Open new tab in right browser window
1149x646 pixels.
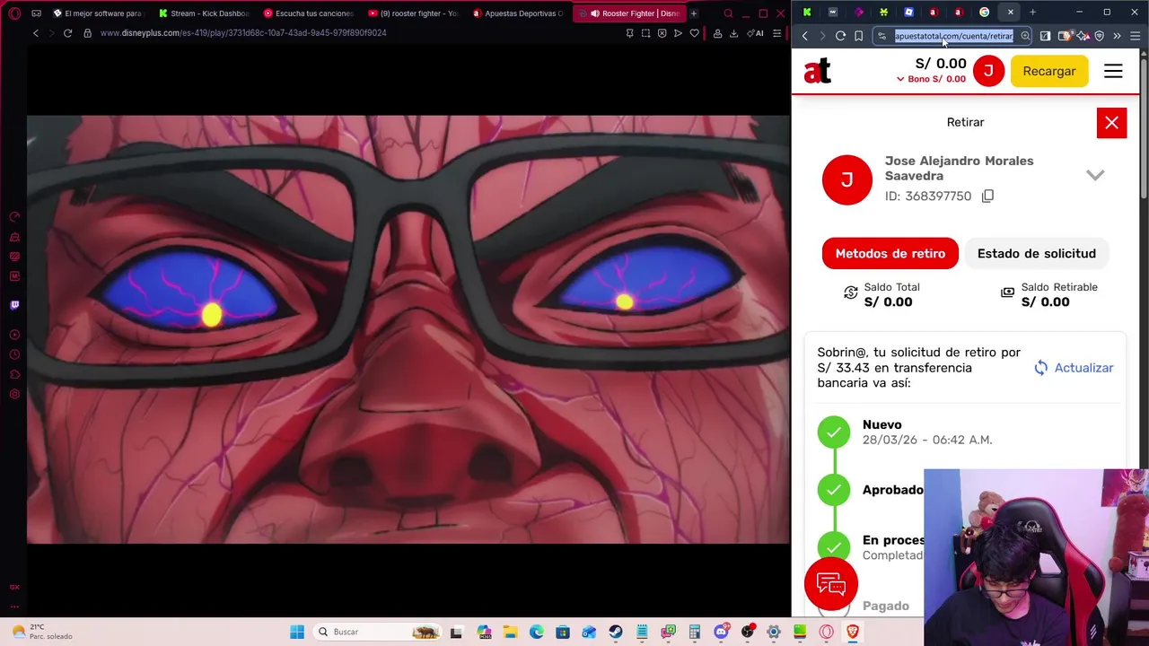pyautogui.click(x=1032, y=13)
